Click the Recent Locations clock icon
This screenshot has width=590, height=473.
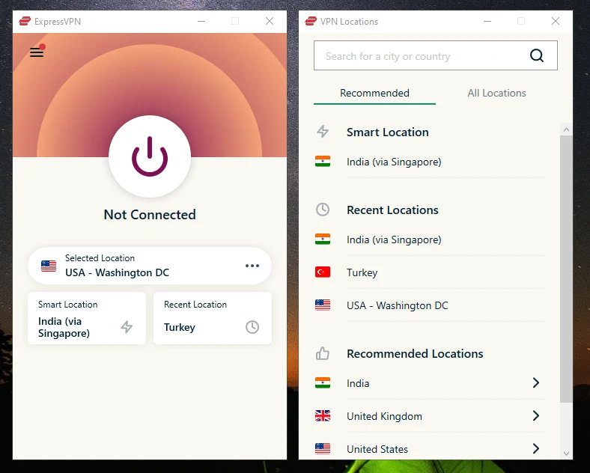323,210
